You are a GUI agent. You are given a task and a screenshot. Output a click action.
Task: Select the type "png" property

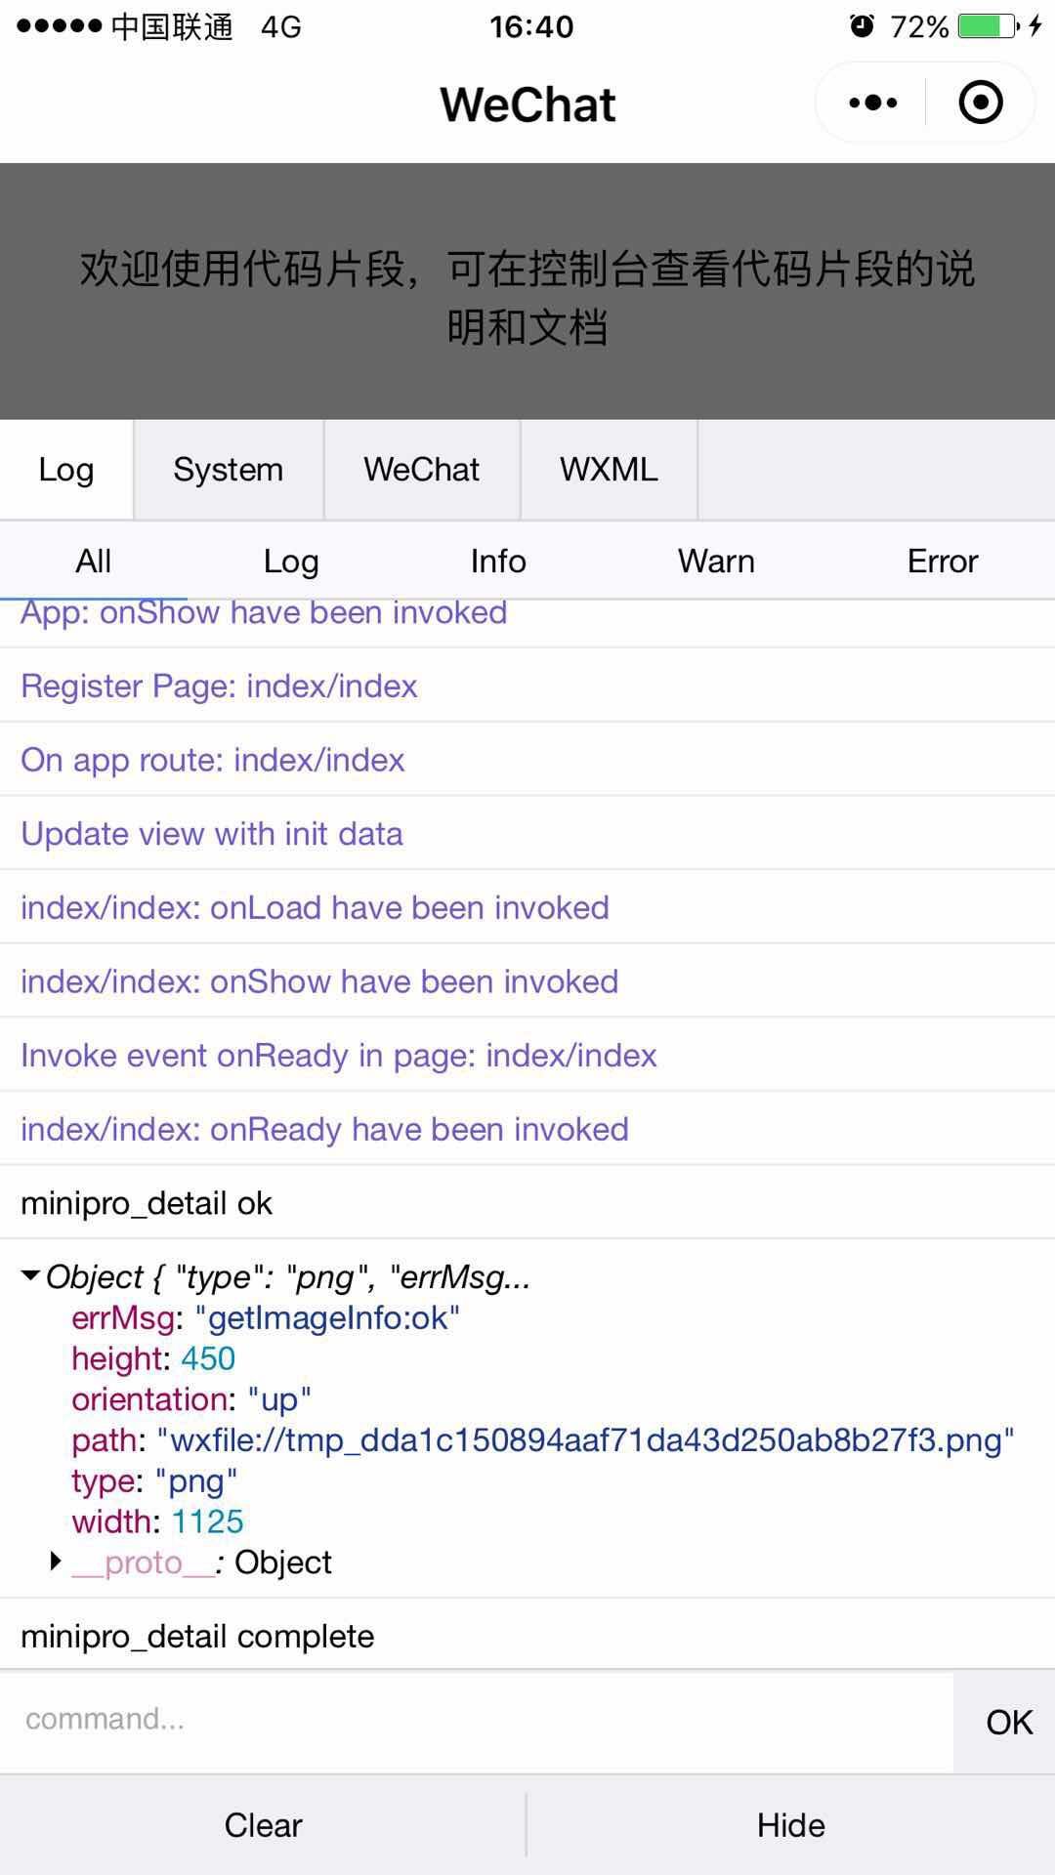[x=154, y=1481]
